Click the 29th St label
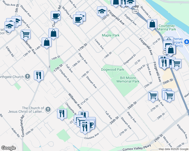 tap(158, 138)
